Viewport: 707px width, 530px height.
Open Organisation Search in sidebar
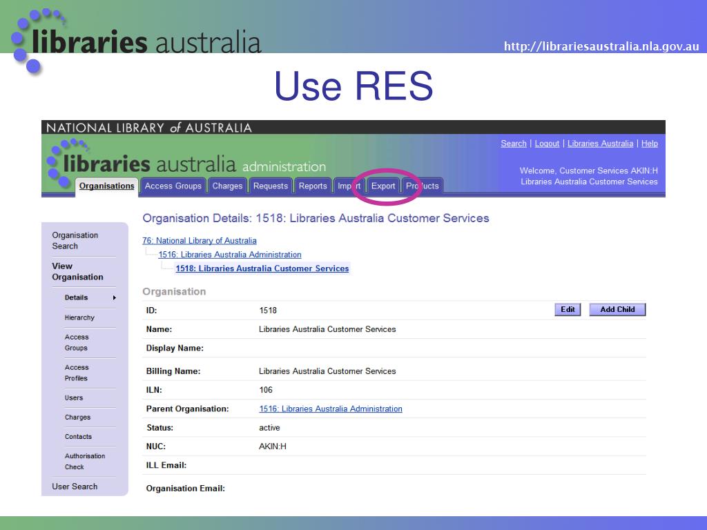(75, 241)
